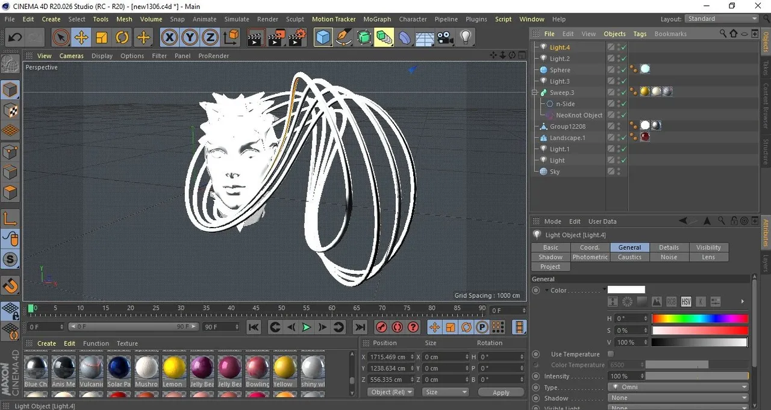The height and width of the screenshot is (410, 771).
Task: Adjust the Value brightness slider
Action: 700,342
